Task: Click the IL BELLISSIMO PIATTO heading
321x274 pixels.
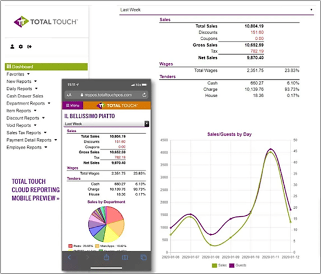Action: [89, 116]
